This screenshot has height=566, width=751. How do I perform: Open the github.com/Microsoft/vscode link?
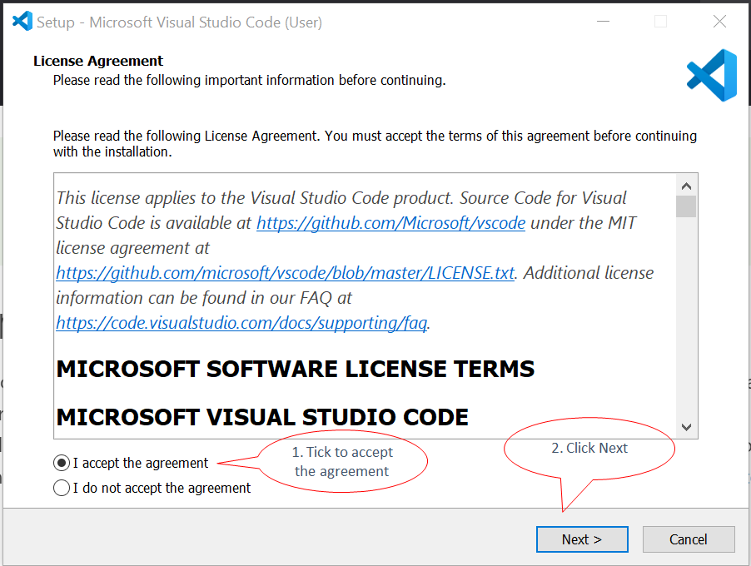coord(390,223)
